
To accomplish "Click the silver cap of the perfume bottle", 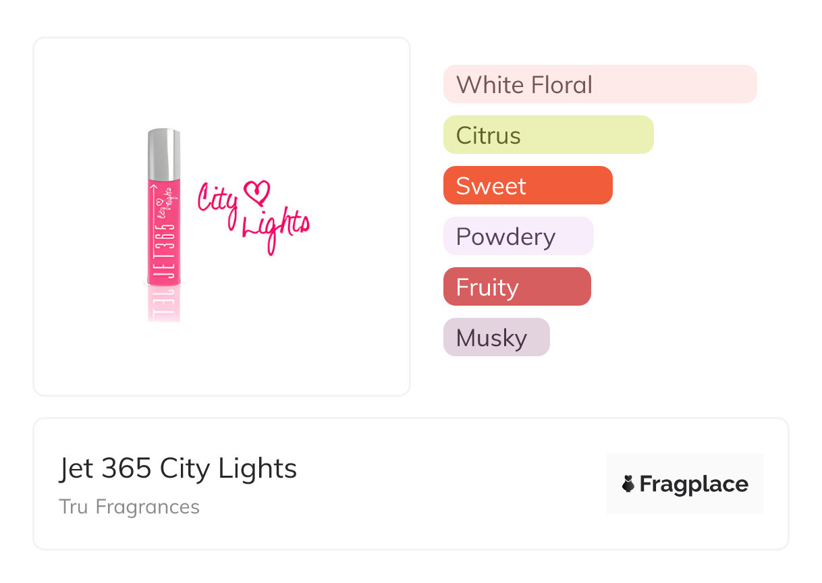I will click(x=164, y=152).
